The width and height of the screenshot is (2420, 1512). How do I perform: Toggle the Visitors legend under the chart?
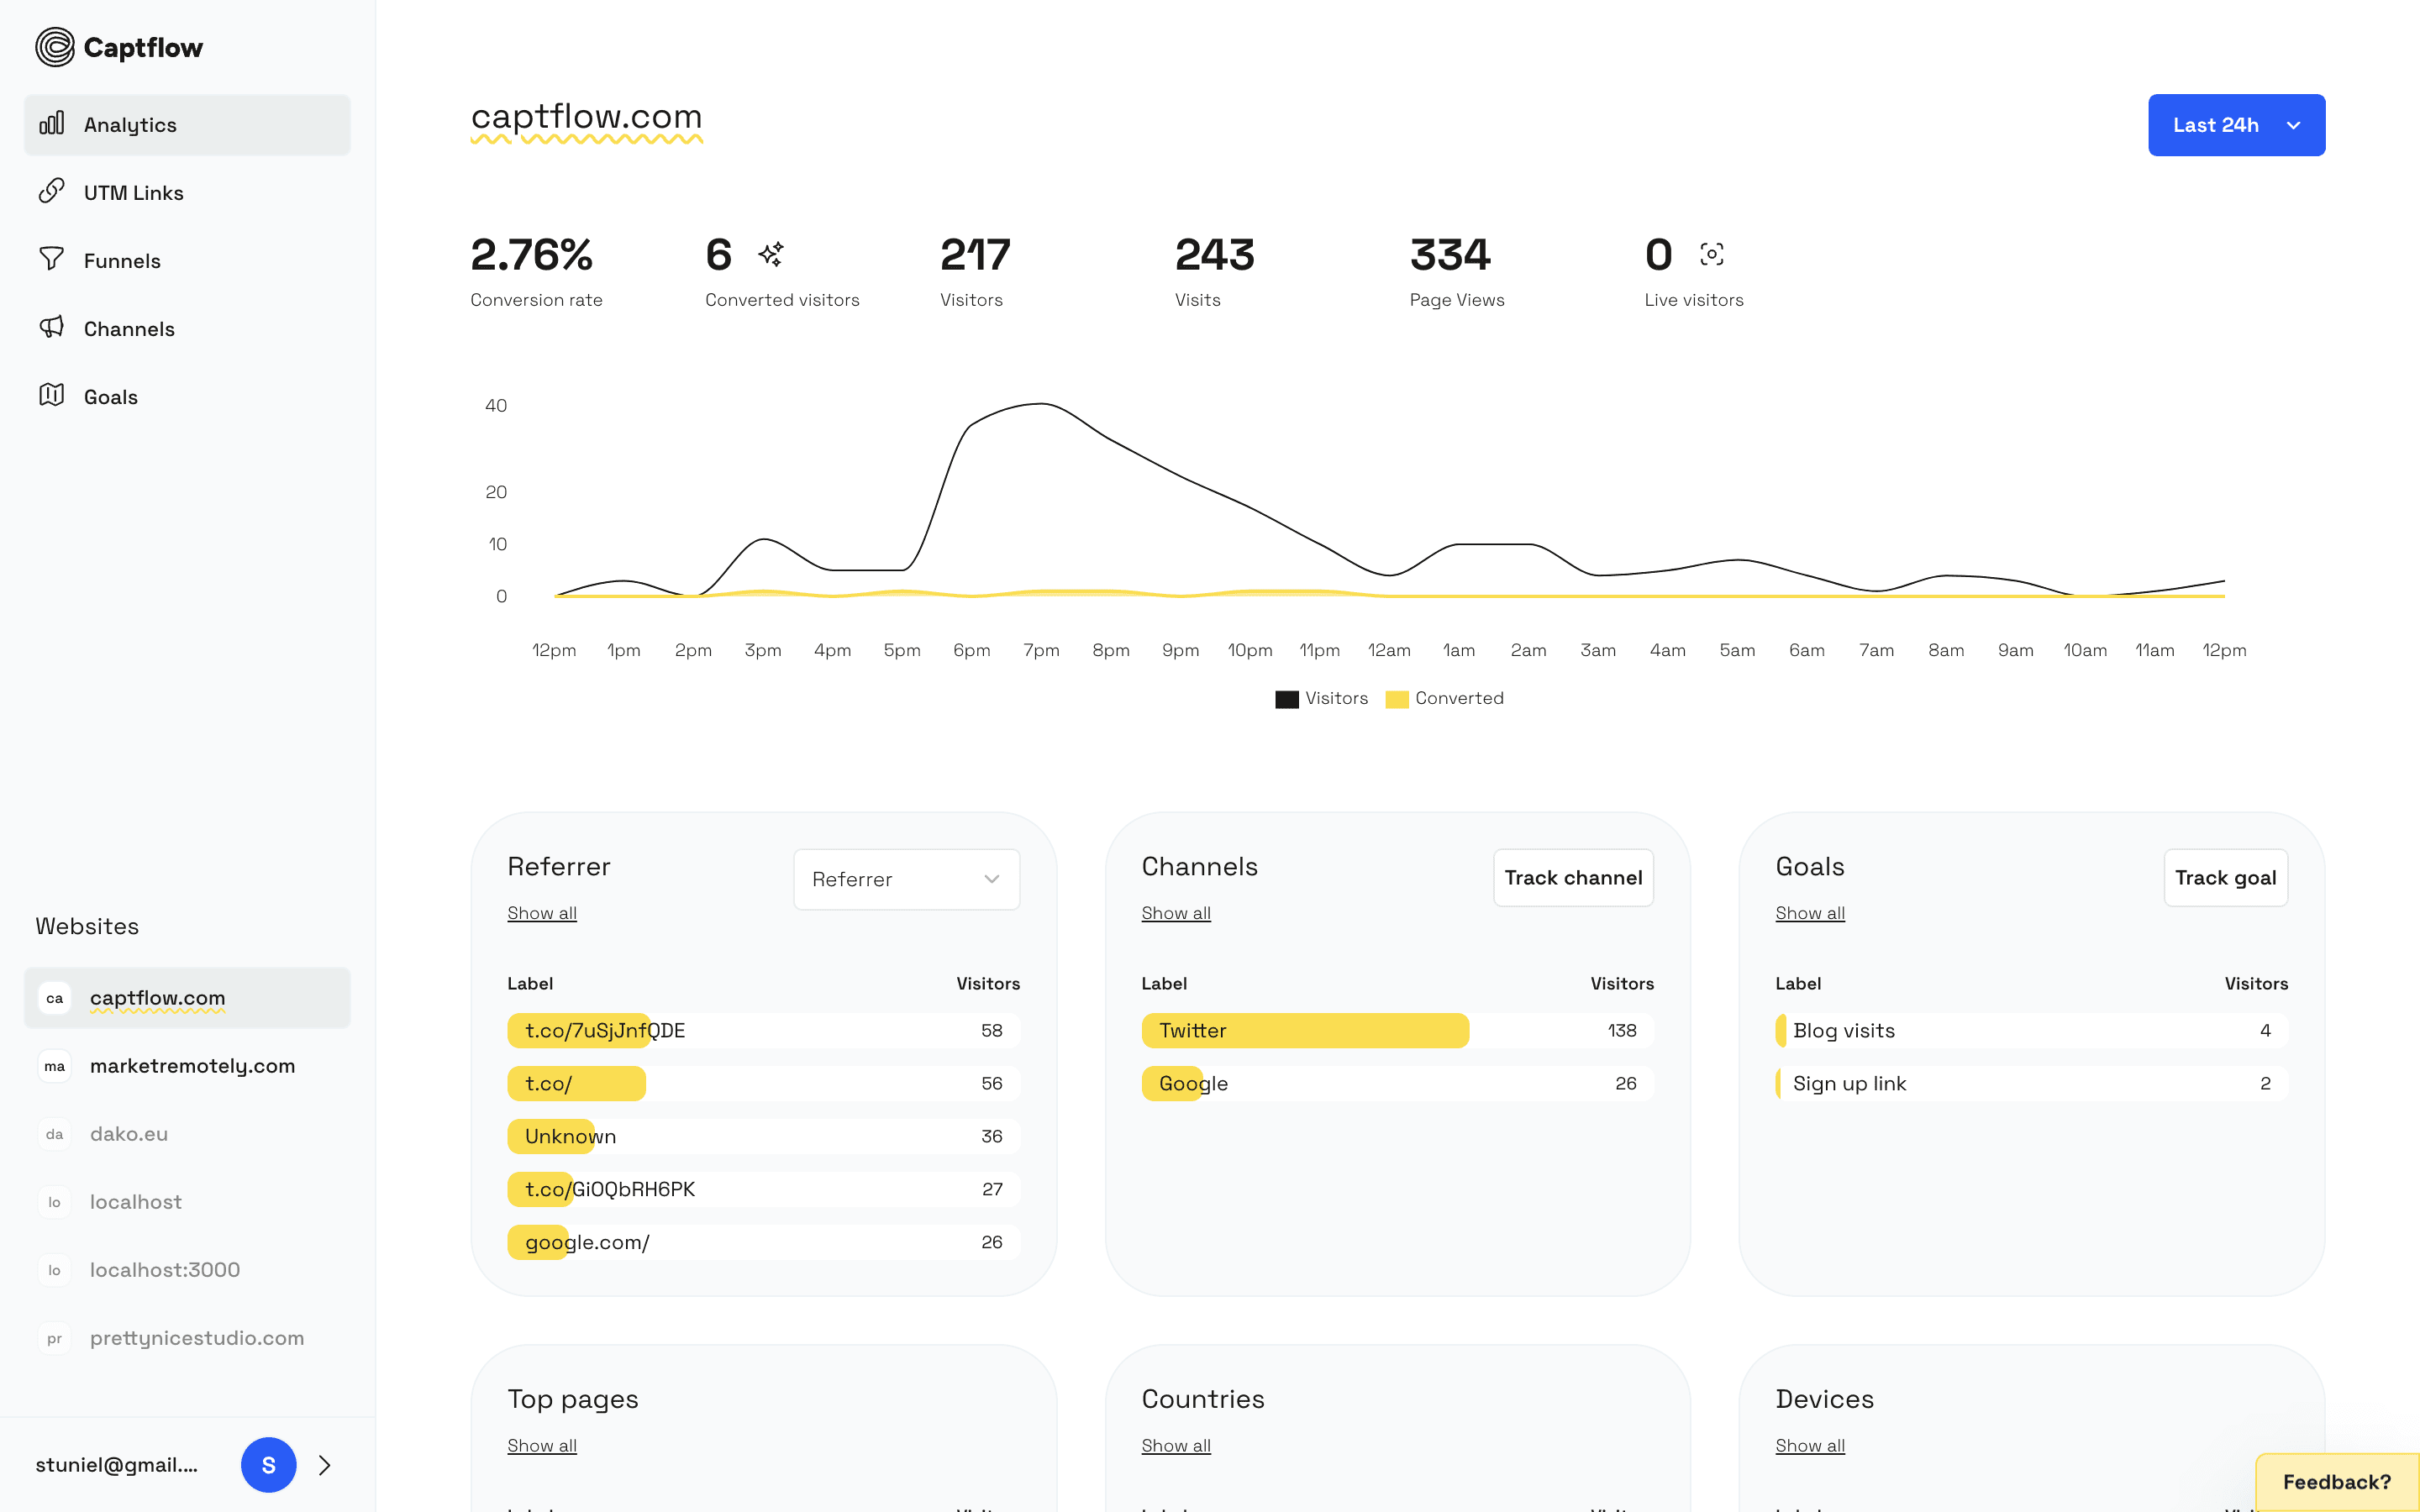click(1322, 698)
